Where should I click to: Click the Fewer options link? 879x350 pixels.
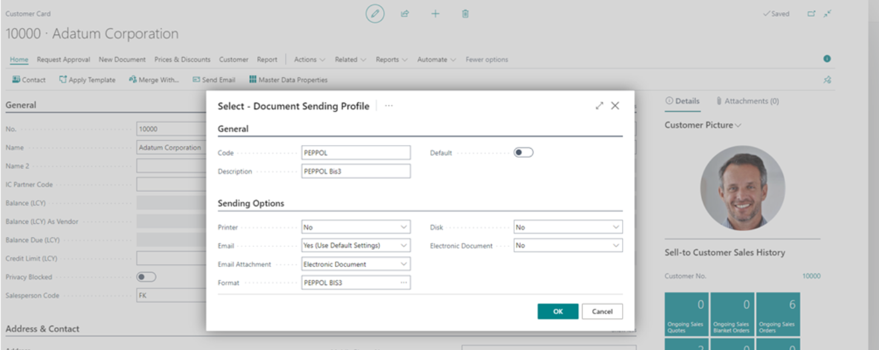[x=487, y=59]
